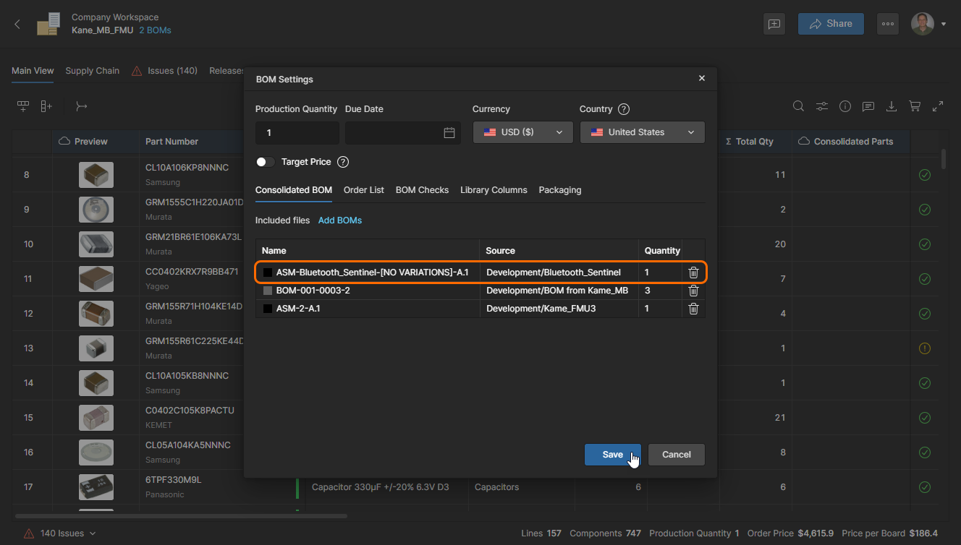This screenshot has height=545, width=961.
Task: Click the Company Workspace project icon
Action: pos(48,24)
